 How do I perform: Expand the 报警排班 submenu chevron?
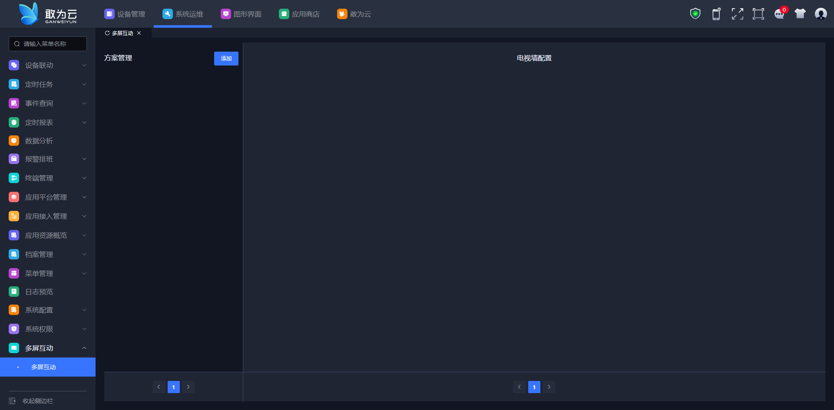tap(84, 159)
